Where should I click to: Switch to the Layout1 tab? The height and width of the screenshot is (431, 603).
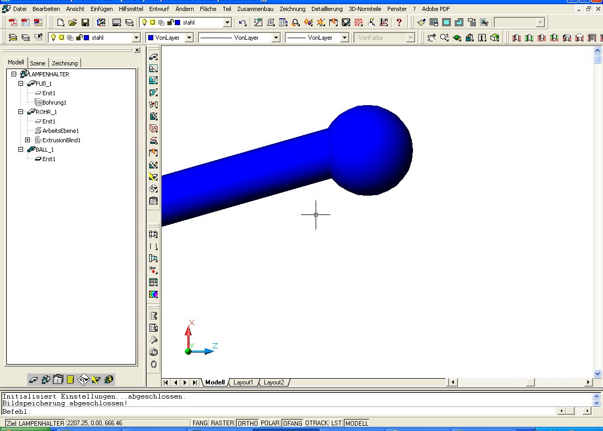pos(243,382)
